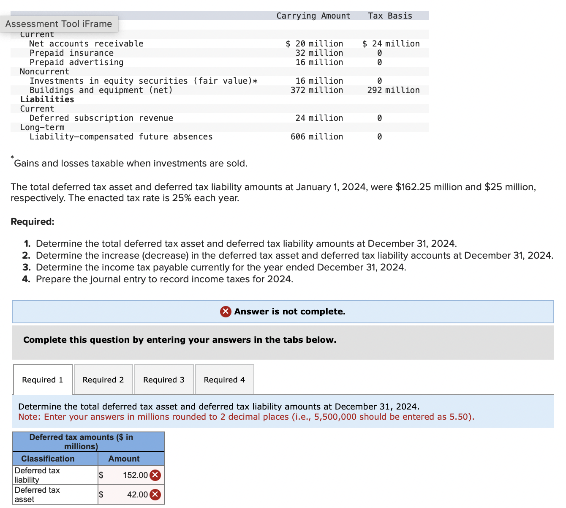This screenshot has width=566, height=508.
Task: Select the Required 3 tab
Action: 164,379
